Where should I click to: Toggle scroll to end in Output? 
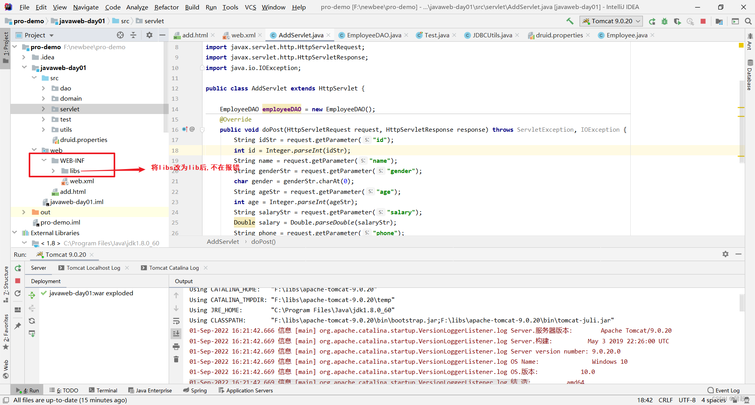tap(176, 333)
